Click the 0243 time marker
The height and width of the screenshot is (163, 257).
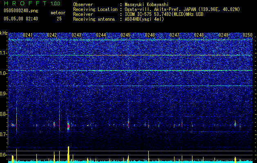(x=76, y=35)
